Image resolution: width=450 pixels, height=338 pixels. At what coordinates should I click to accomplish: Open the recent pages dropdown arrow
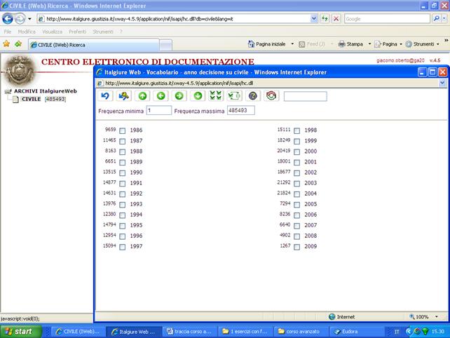(x=29, y=19)
